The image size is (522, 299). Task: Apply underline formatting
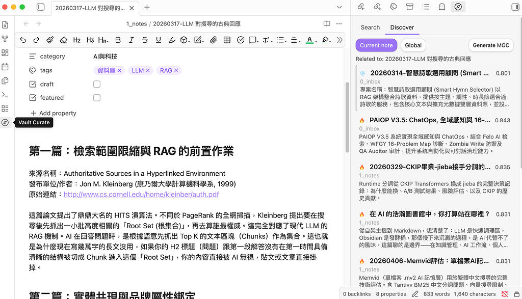[x=159, y=40]
